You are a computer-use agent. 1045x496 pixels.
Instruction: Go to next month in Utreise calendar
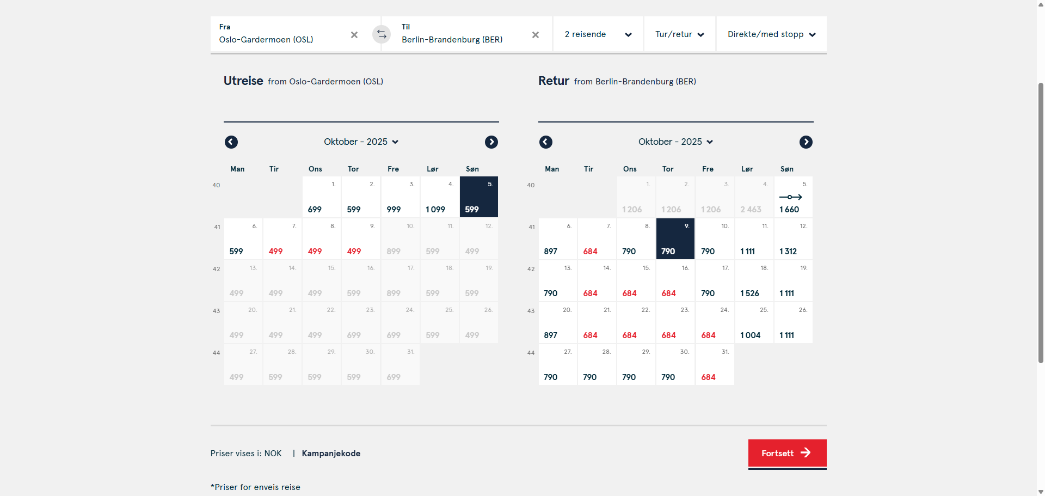coord(491,142)
